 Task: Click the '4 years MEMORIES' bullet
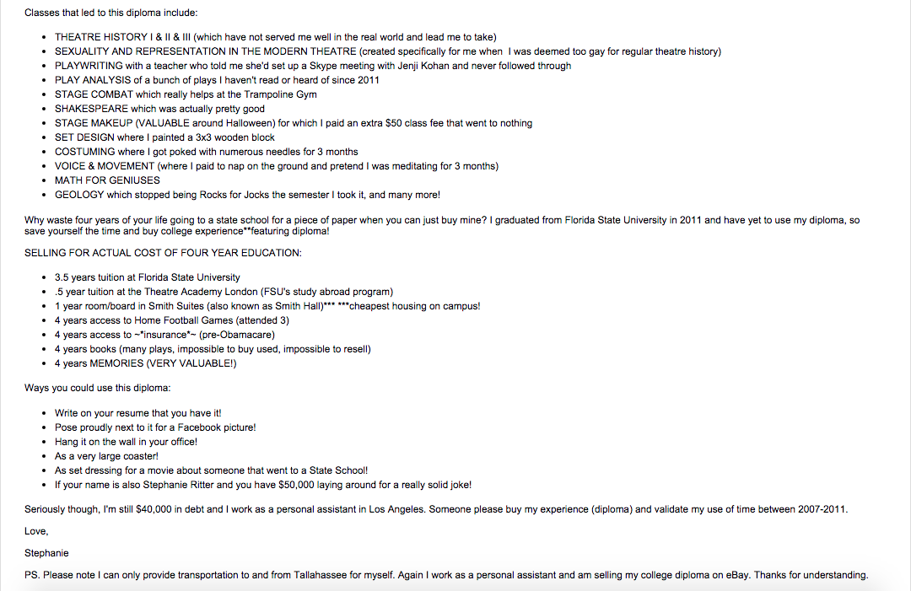145,363
